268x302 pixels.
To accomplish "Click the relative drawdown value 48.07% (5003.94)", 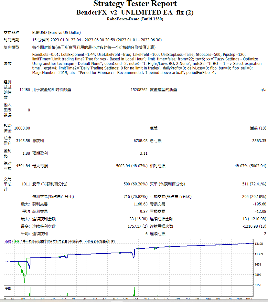I will click(250, 166).
